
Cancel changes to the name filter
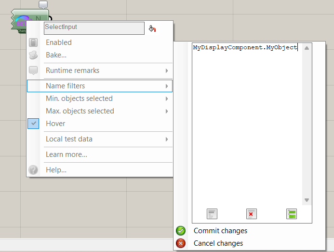218,243
